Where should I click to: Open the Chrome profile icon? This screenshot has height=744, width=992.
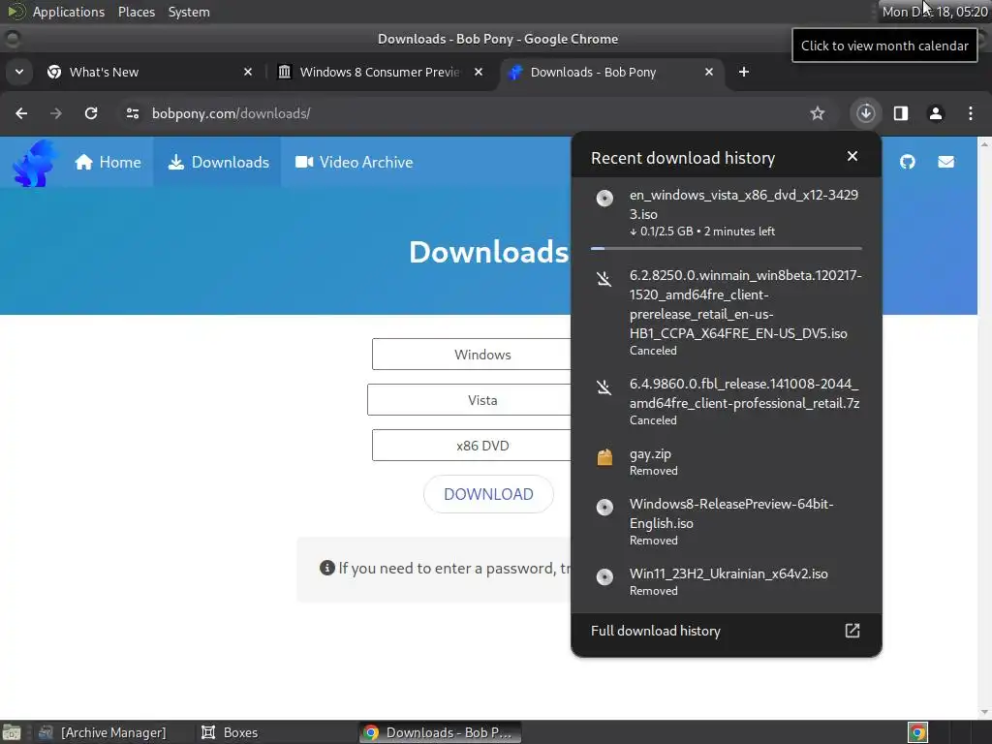[x=936, y=113]
